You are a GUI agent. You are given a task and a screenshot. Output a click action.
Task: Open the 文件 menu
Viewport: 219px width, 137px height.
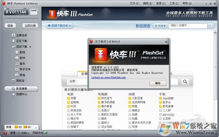[x=134, y=3]
